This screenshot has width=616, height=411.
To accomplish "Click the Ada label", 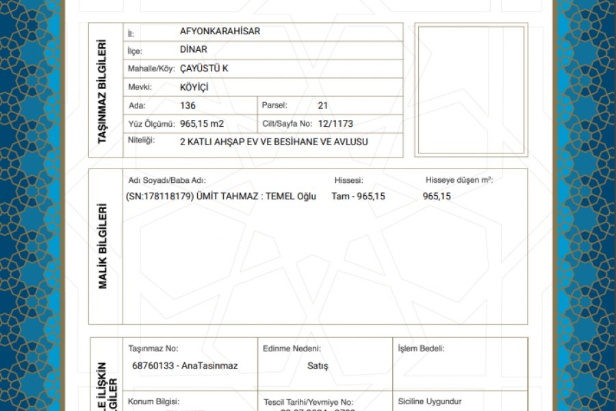I will pyautogui.click(x=137, y=105).
